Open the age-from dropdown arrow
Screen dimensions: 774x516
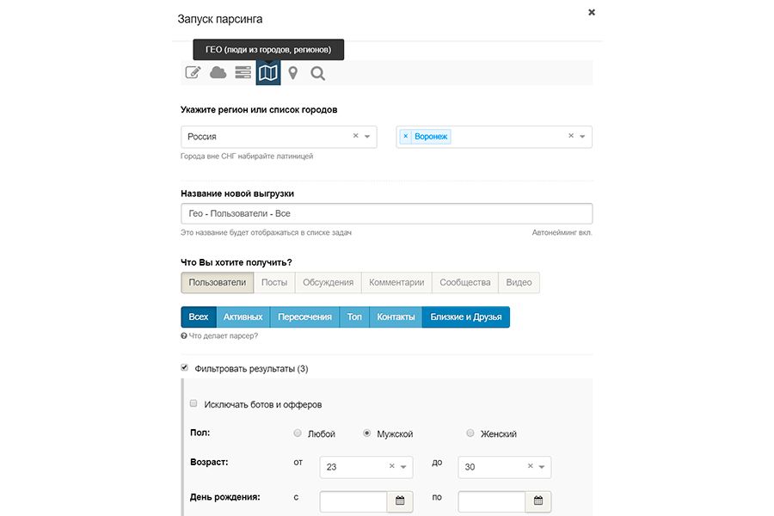click(403, 467)
